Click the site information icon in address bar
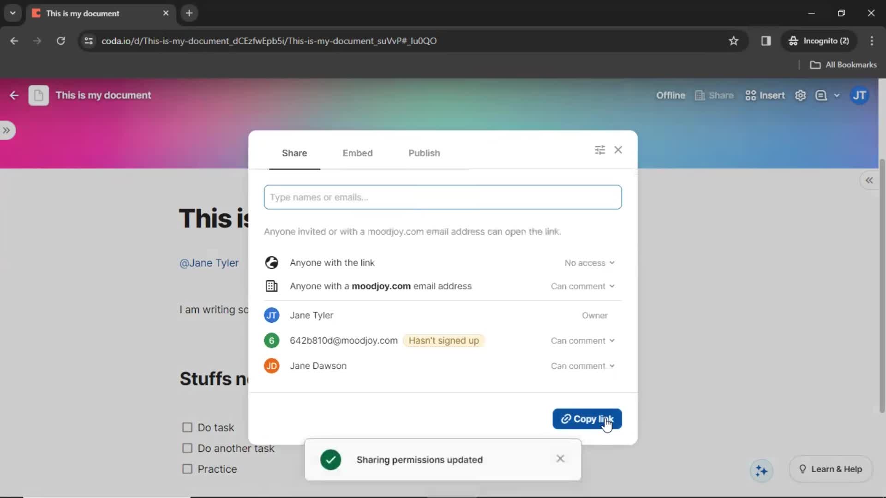The image size is (886, 498). click(x=89, y=41)
